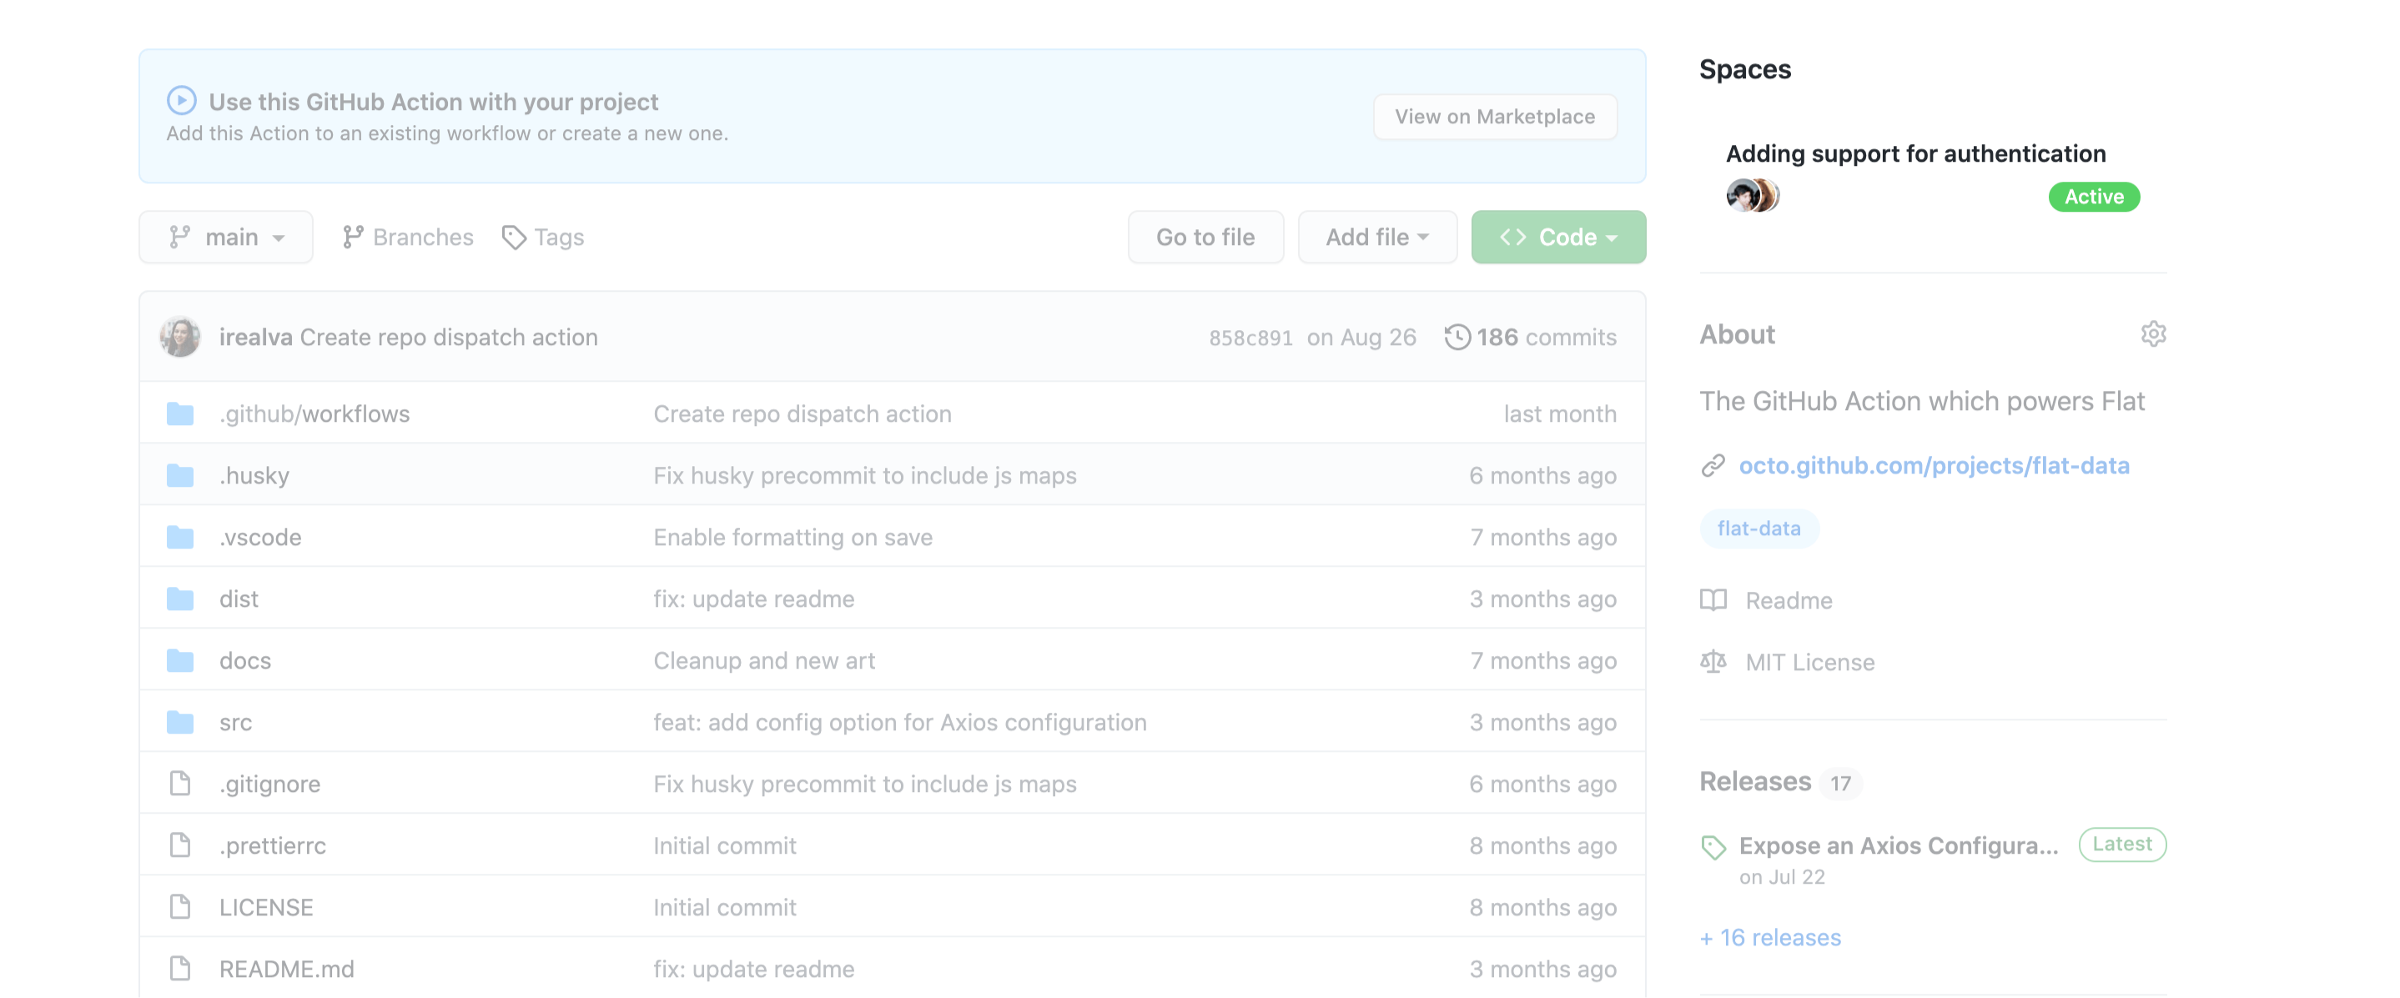Click the MIT License scale icon
This screenshot has width=2400, height=998.
pos(1713,659)
